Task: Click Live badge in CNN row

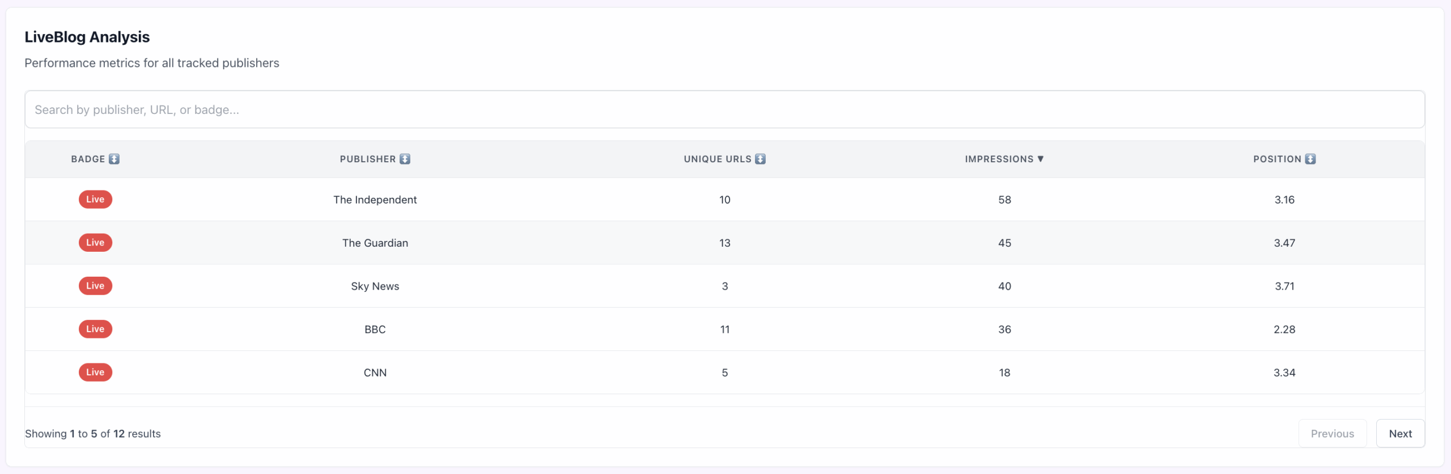Action: 95,373
